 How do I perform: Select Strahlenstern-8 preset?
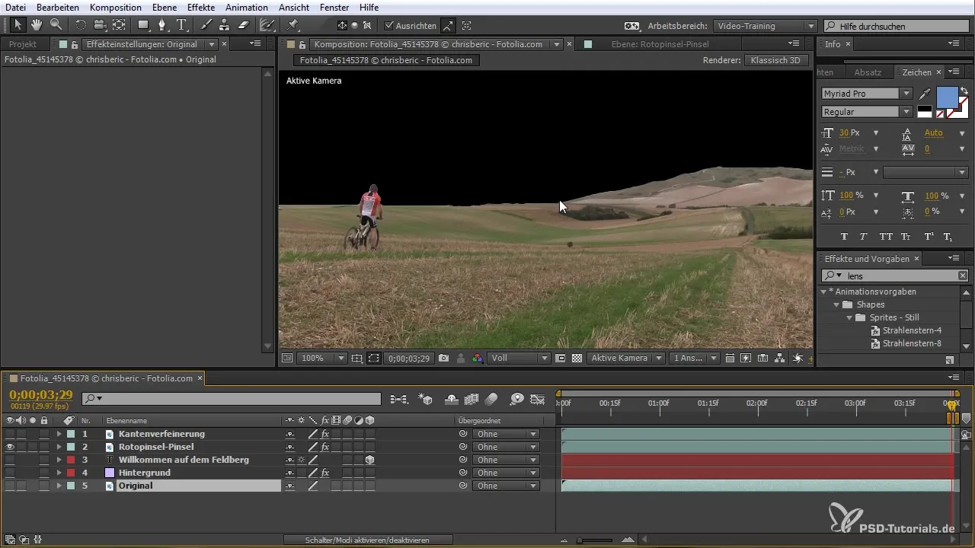coord(911,343)
